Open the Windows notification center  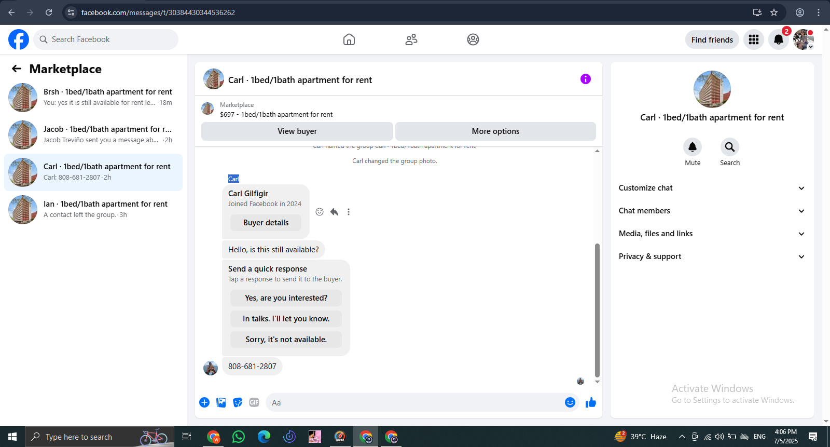point(813,437)
